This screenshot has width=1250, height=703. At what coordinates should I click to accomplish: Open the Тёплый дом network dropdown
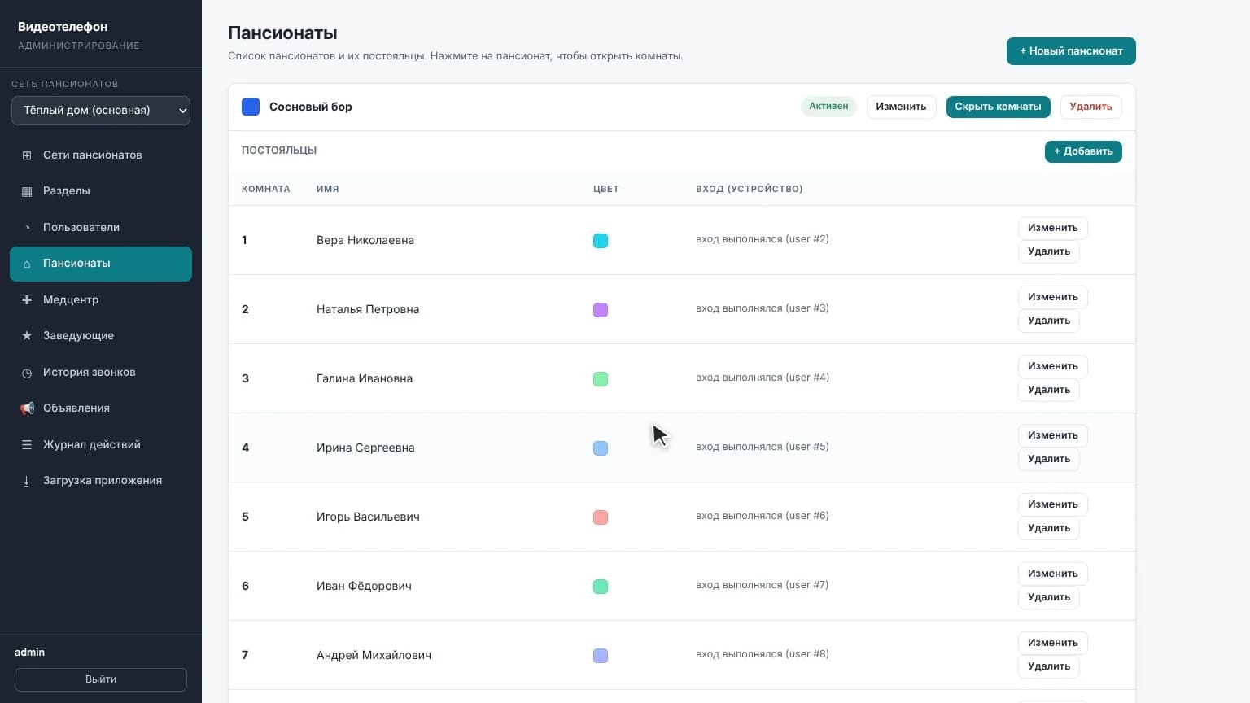(101, 111)
